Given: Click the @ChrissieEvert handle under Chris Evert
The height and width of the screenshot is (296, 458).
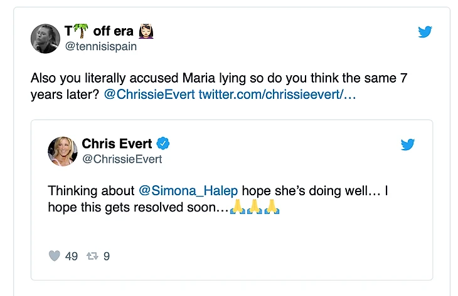Looking at the screenshot, I should pos(122,159).
